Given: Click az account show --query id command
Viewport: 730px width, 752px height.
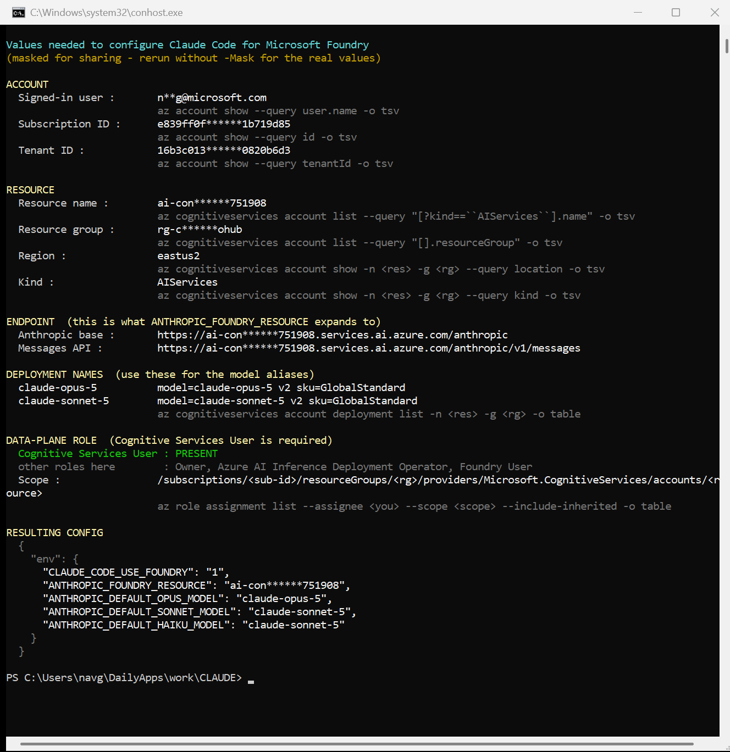Looking at the screenshot, I should point(257,137).
